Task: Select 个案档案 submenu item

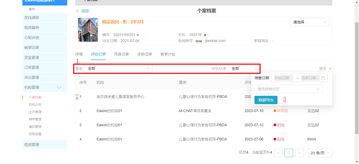Action: point(35,97)
